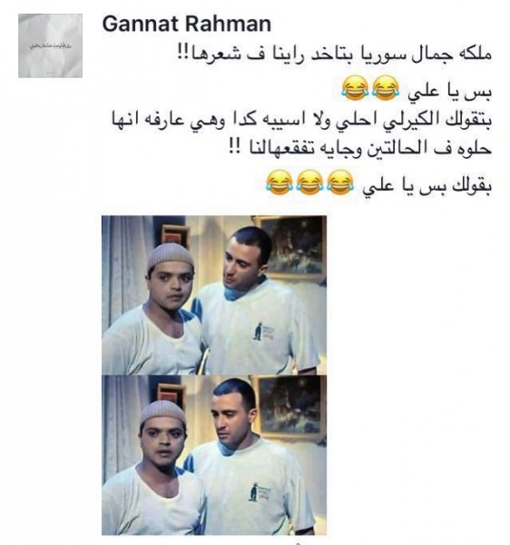Click the short بس يا علي text on the second line
Image resolution: width=510 pixels, height=545 pixels.
[x=449, y=92]
